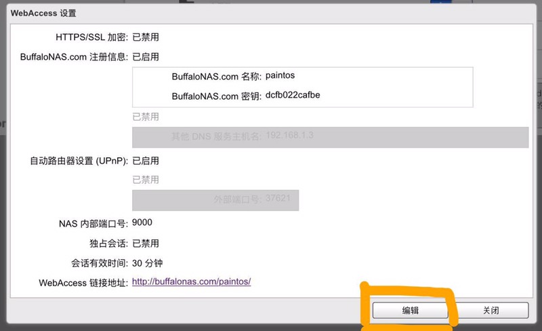Screen dimensions: 542x331
Task: Click the 独占会话 status 已禁用
Action: pyautogui.click(x=146, y=244)
